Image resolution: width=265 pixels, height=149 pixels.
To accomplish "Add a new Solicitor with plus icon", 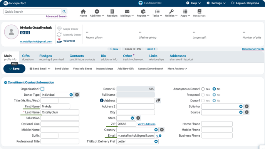I will pyautogui.click(x=247, y=106).
